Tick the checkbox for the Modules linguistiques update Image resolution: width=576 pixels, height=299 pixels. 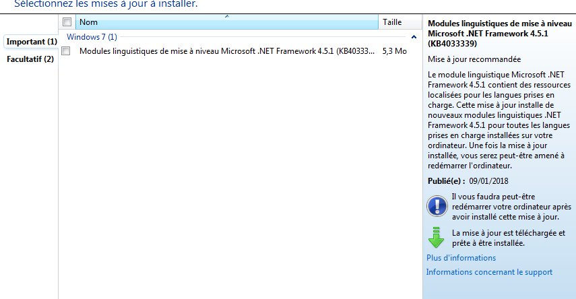click(66, 51)
